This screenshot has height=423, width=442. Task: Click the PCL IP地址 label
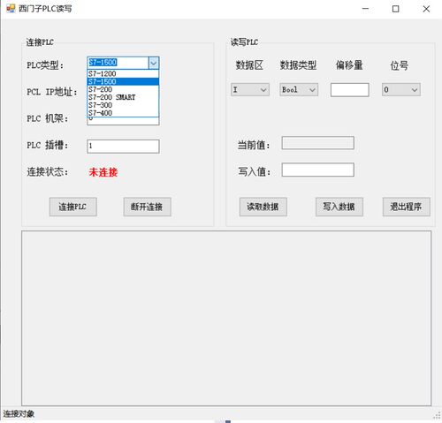tap(52, 92)
